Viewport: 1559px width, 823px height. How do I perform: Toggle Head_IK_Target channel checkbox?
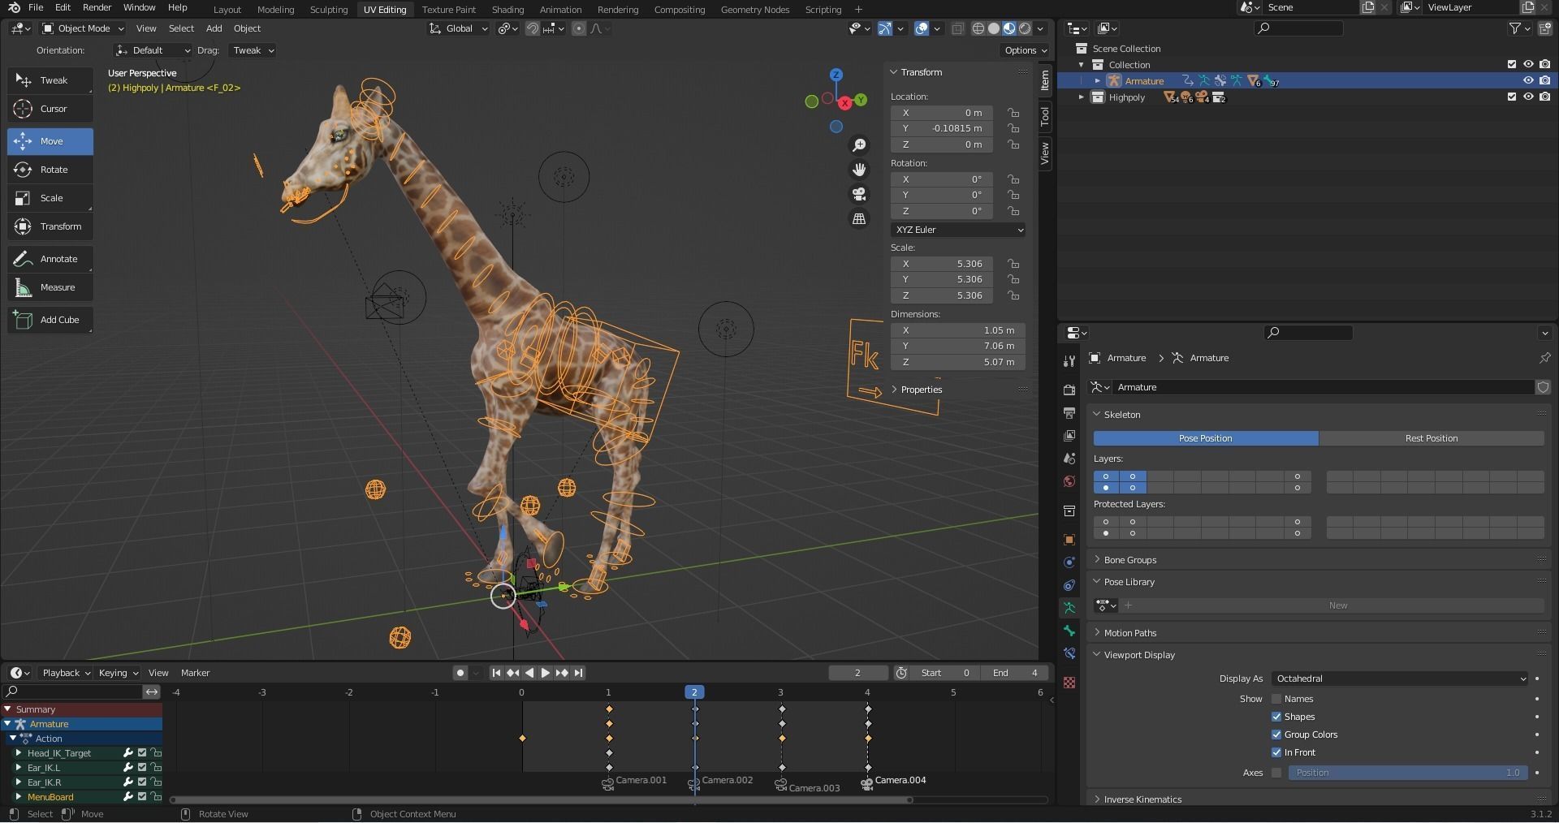point(142,753)
